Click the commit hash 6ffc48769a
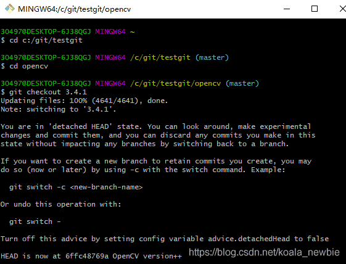The width and height of the screenshot is (346, 264). tap(87, 256)
